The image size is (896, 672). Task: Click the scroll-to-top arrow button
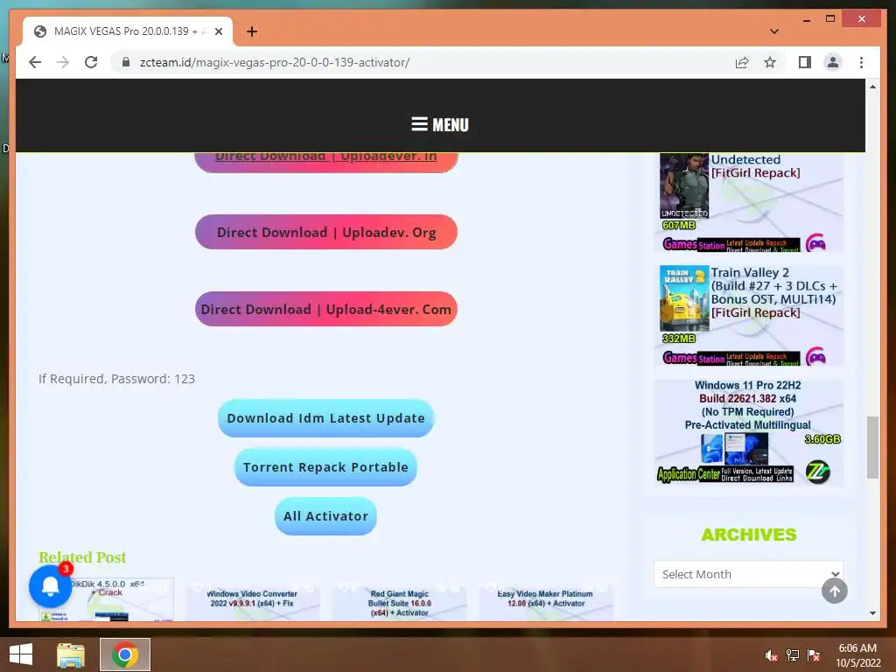(834, 591)
